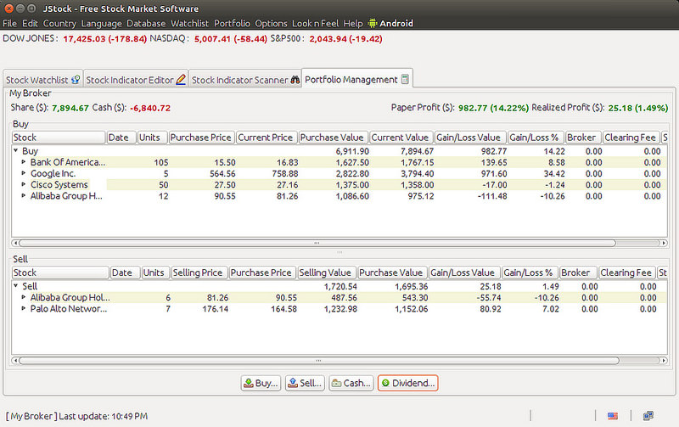Sort Buy table by Current Price header
Screen dimensions: 679x427
click(x=266, y=138)
